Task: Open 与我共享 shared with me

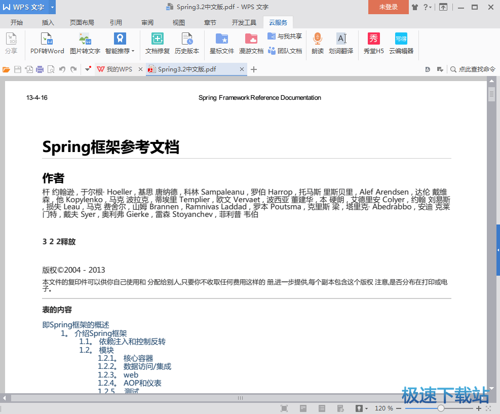Action: (285, 36)
